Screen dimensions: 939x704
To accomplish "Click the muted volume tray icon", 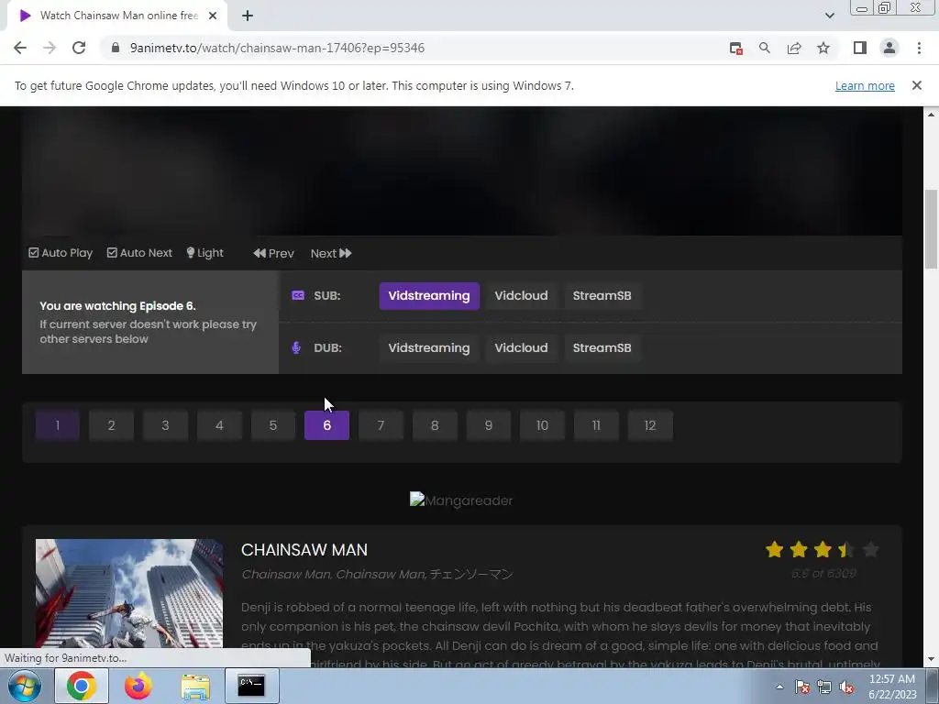I will click(846, 687).
